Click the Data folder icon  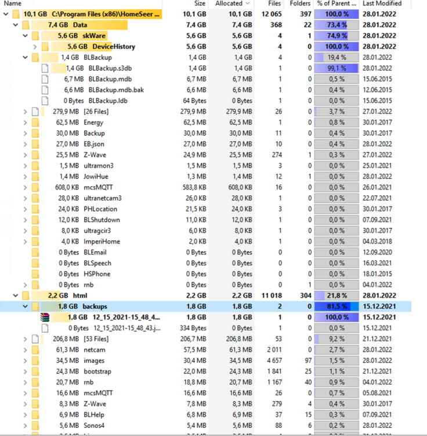[x=26, y=25]
